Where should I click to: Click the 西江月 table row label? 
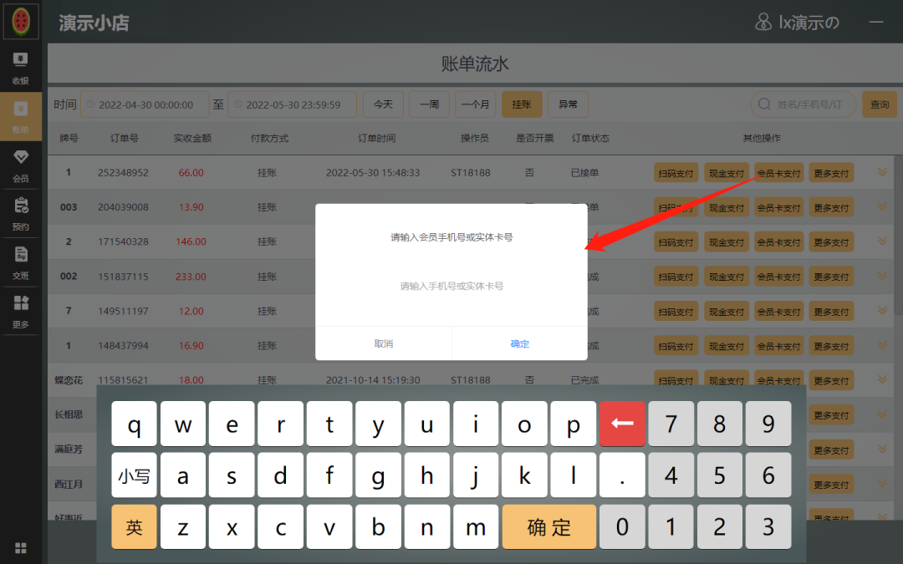tap(69, 484)
